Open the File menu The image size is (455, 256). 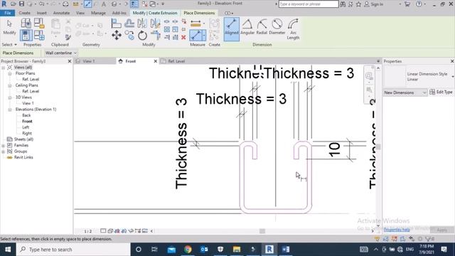coord(8,13)
